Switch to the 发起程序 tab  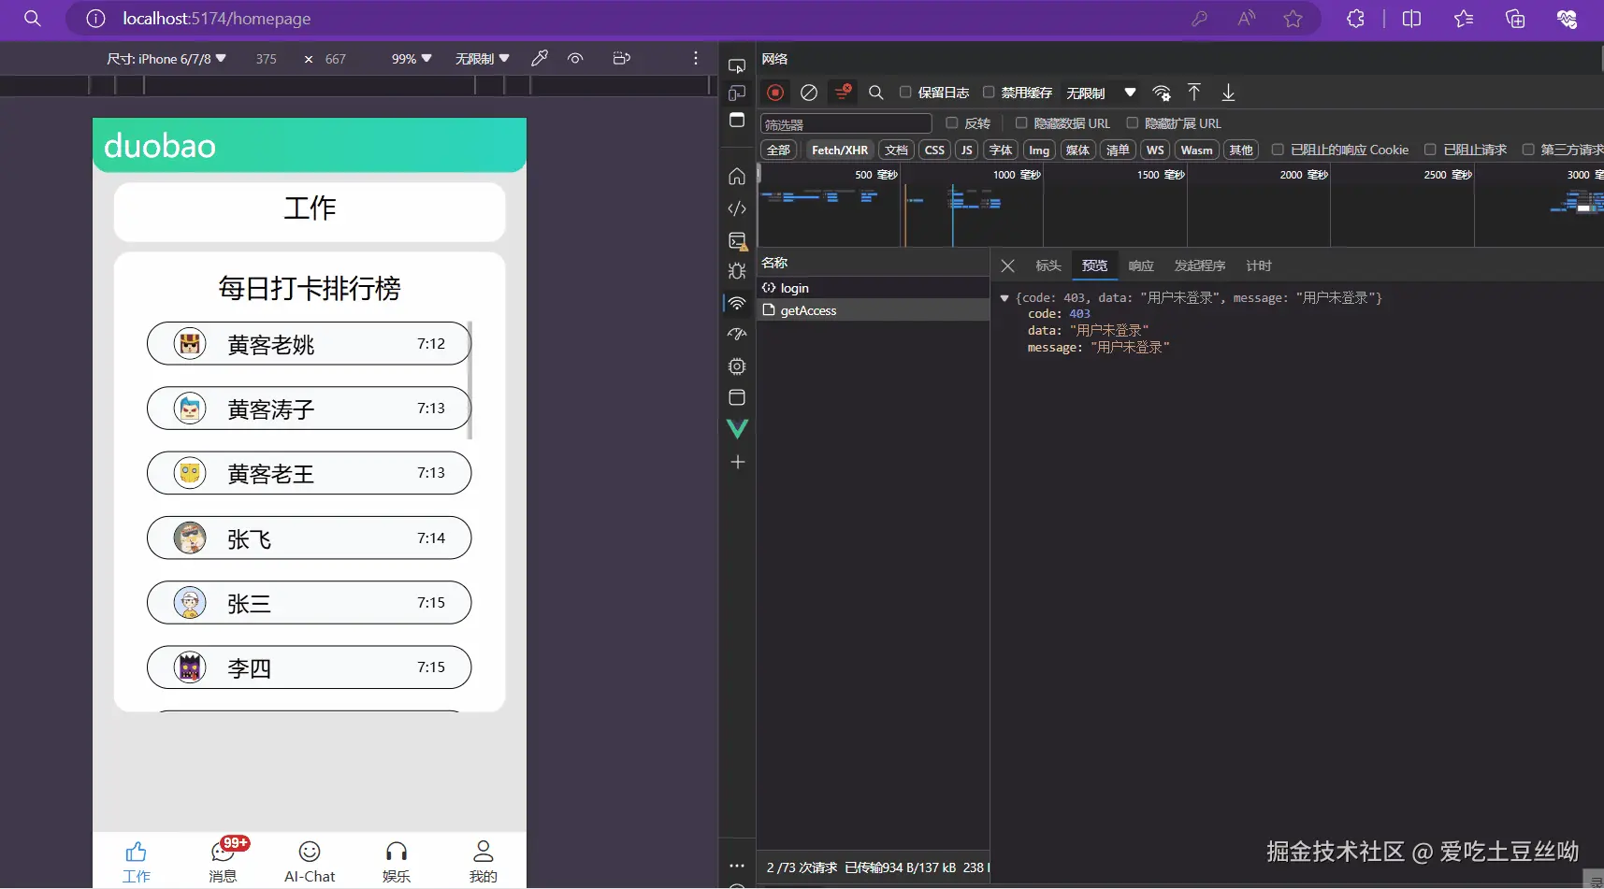pyautogui.click(x=1200, y=265)
